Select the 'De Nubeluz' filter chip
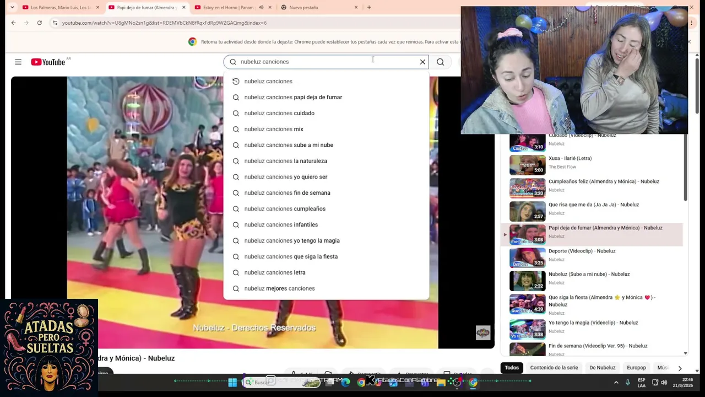 pos(603,368)
